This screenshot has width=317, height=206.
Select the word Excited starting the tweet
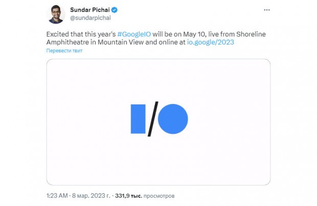58,34
